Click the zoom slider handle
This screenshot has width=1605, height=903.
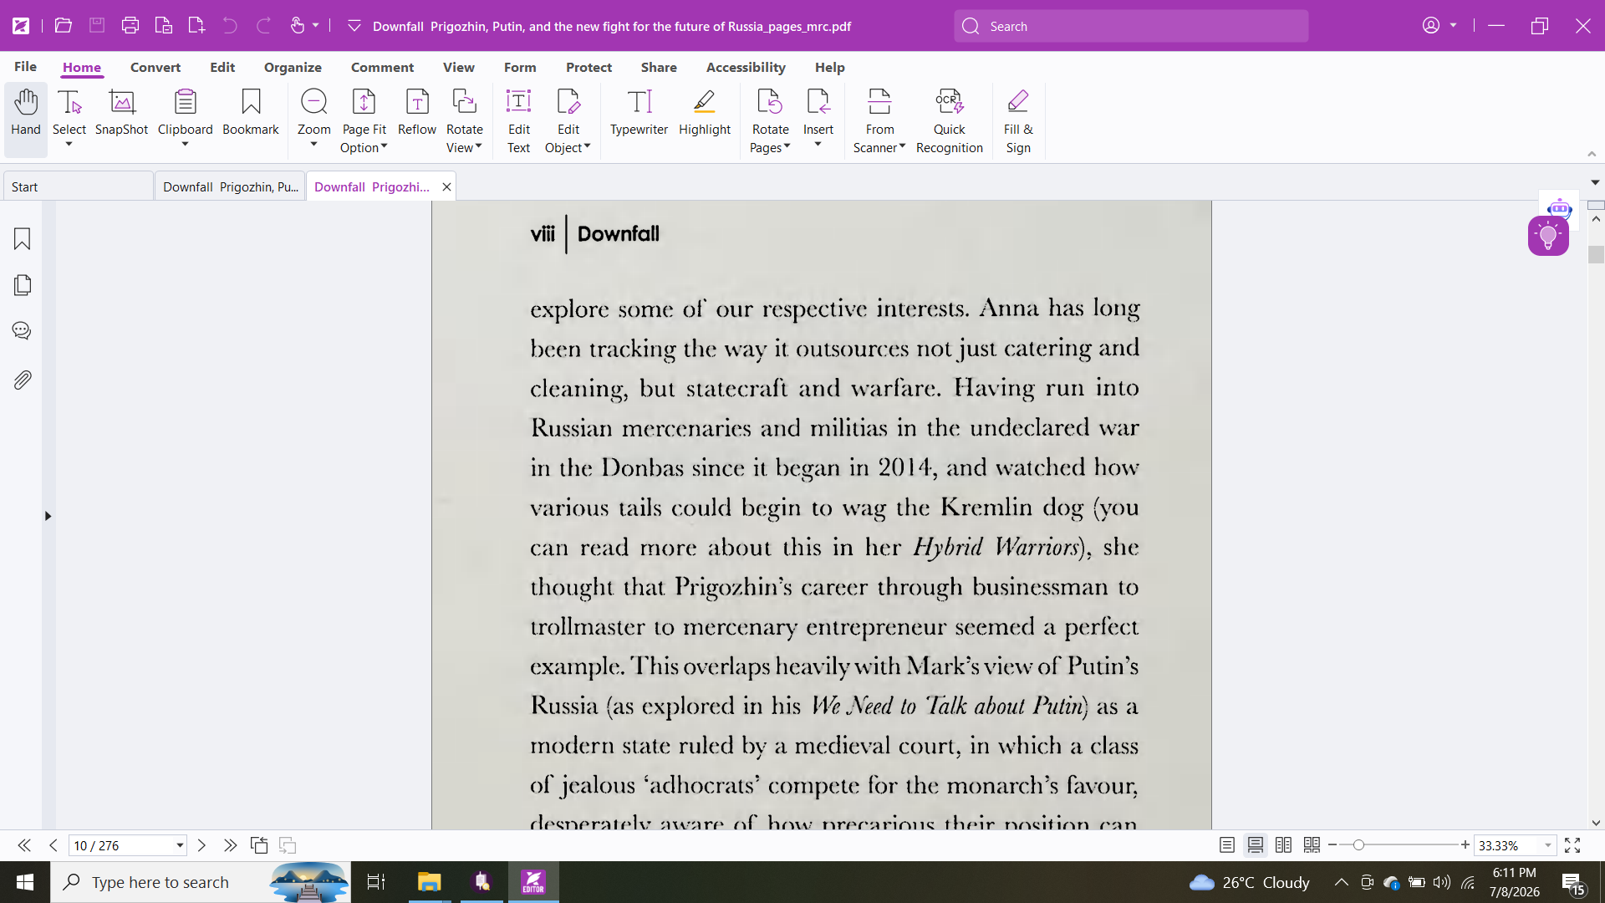(x=1358, y=845)
